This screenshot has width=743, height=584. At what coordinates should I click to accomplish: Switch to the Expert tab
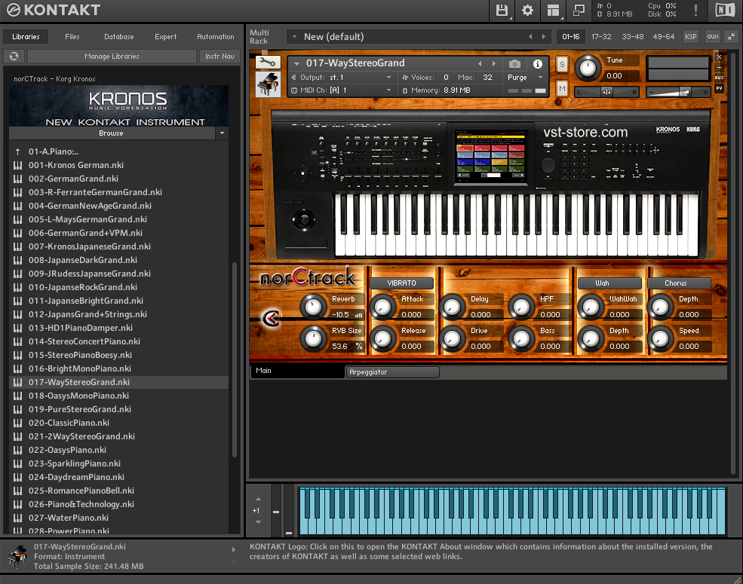point(165,37)
